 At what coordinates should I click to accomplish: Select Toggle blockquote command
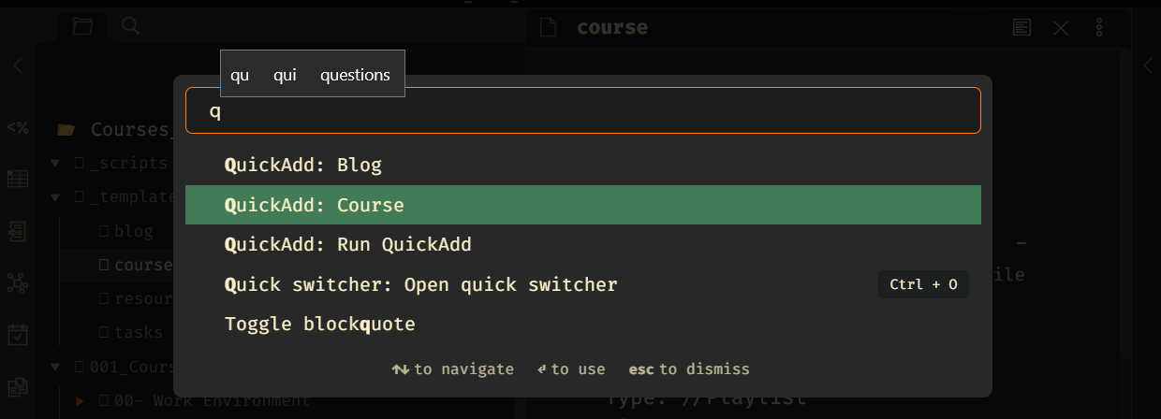coord(583,325)
